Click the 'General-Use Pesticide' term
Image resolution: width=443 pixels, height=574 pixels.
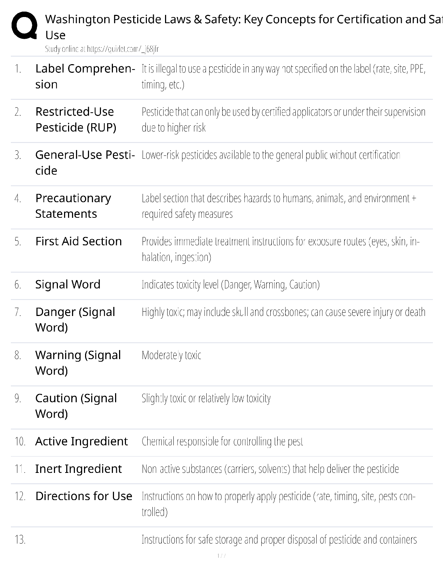85,163
